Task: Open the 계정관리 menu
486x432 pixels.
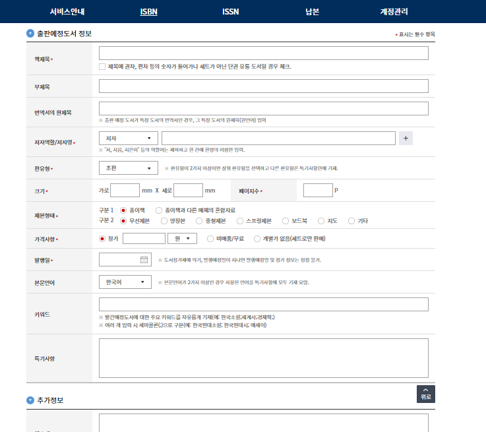Action: point(394,12)
